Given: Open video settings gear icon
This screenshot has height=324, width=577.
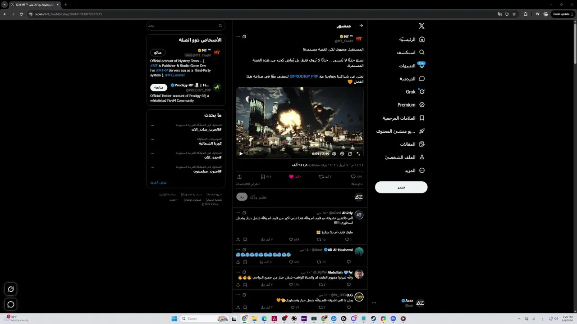Looking at the screenshot, I should pos(342,153).
